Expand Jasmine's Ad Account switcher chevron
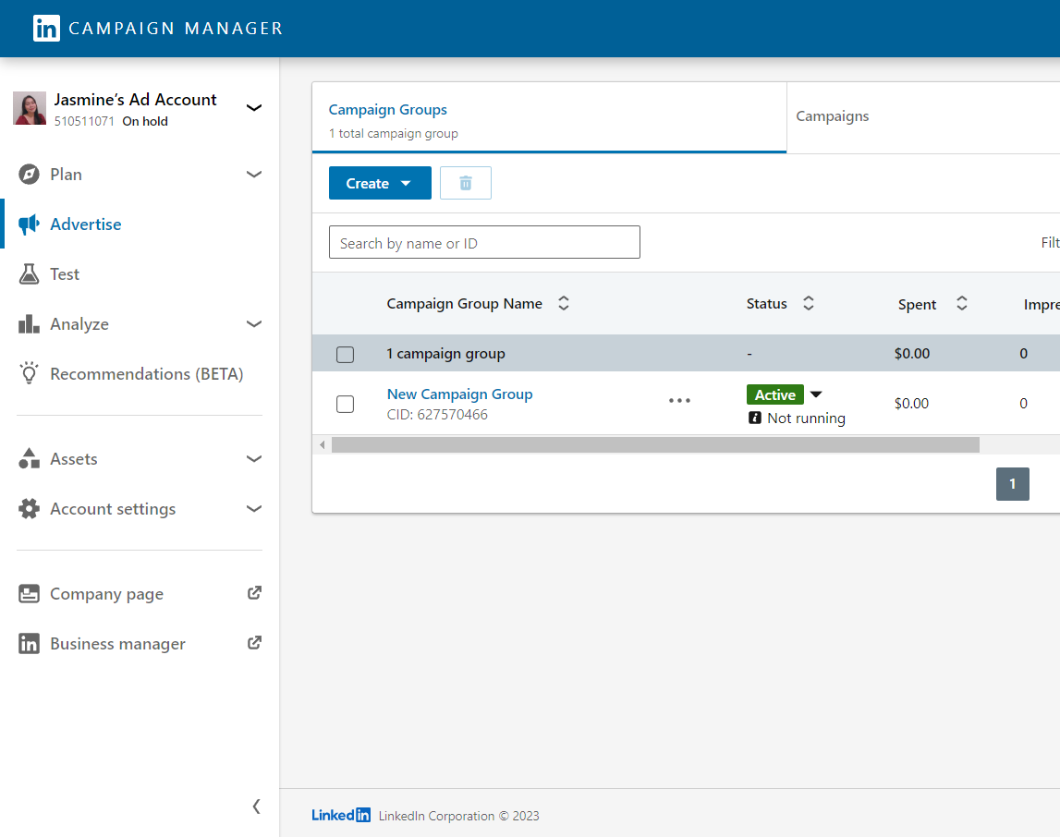 tap(254, 107)
